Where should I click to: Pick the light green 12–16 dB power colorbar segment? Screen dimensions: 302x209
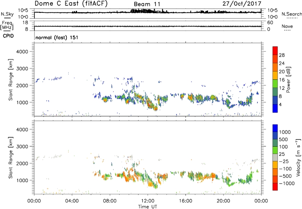[275, 84]
